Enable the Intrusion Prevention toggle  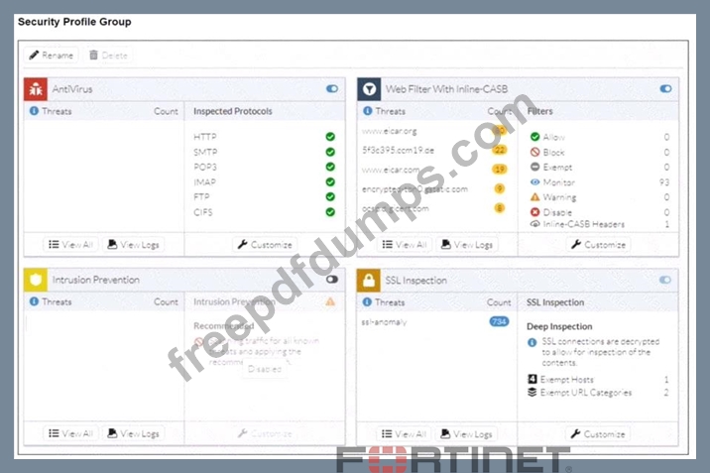pyautogui.click(x=331, y=280)
